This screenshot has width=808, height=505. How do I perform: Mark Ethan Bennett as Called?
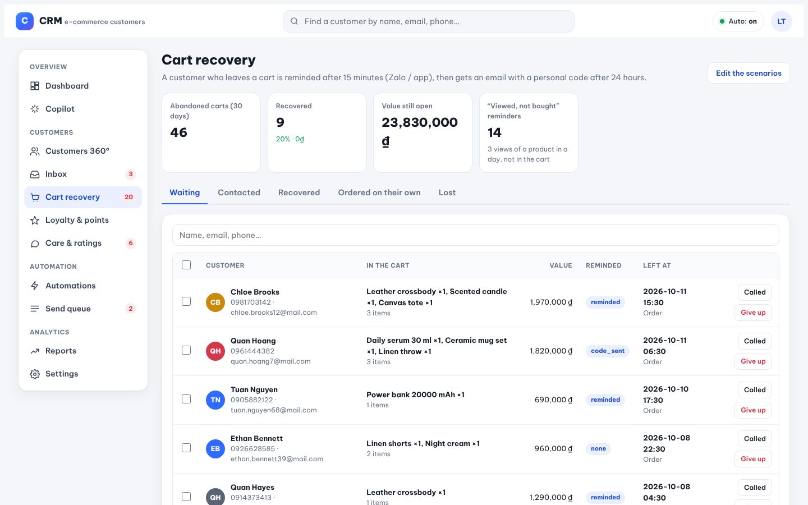[755, 439]
